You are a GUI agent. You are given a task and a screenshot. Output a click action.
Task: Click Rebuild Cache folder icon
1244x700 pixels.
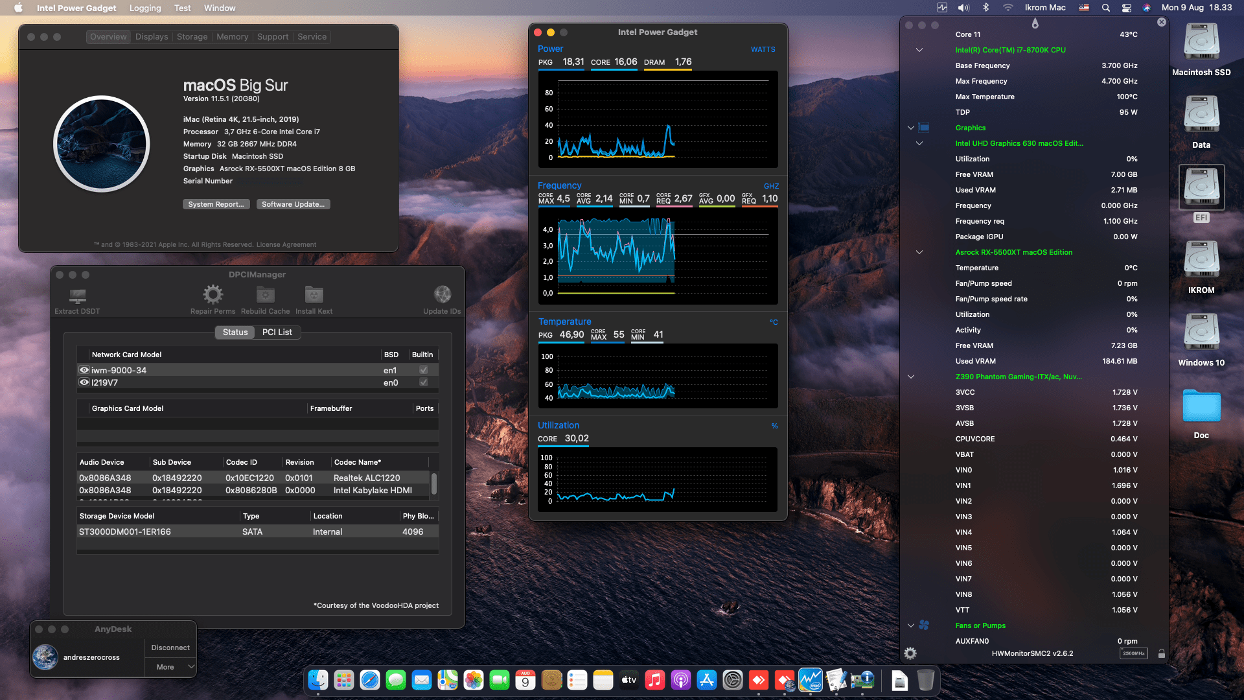(x=265, y=295)
